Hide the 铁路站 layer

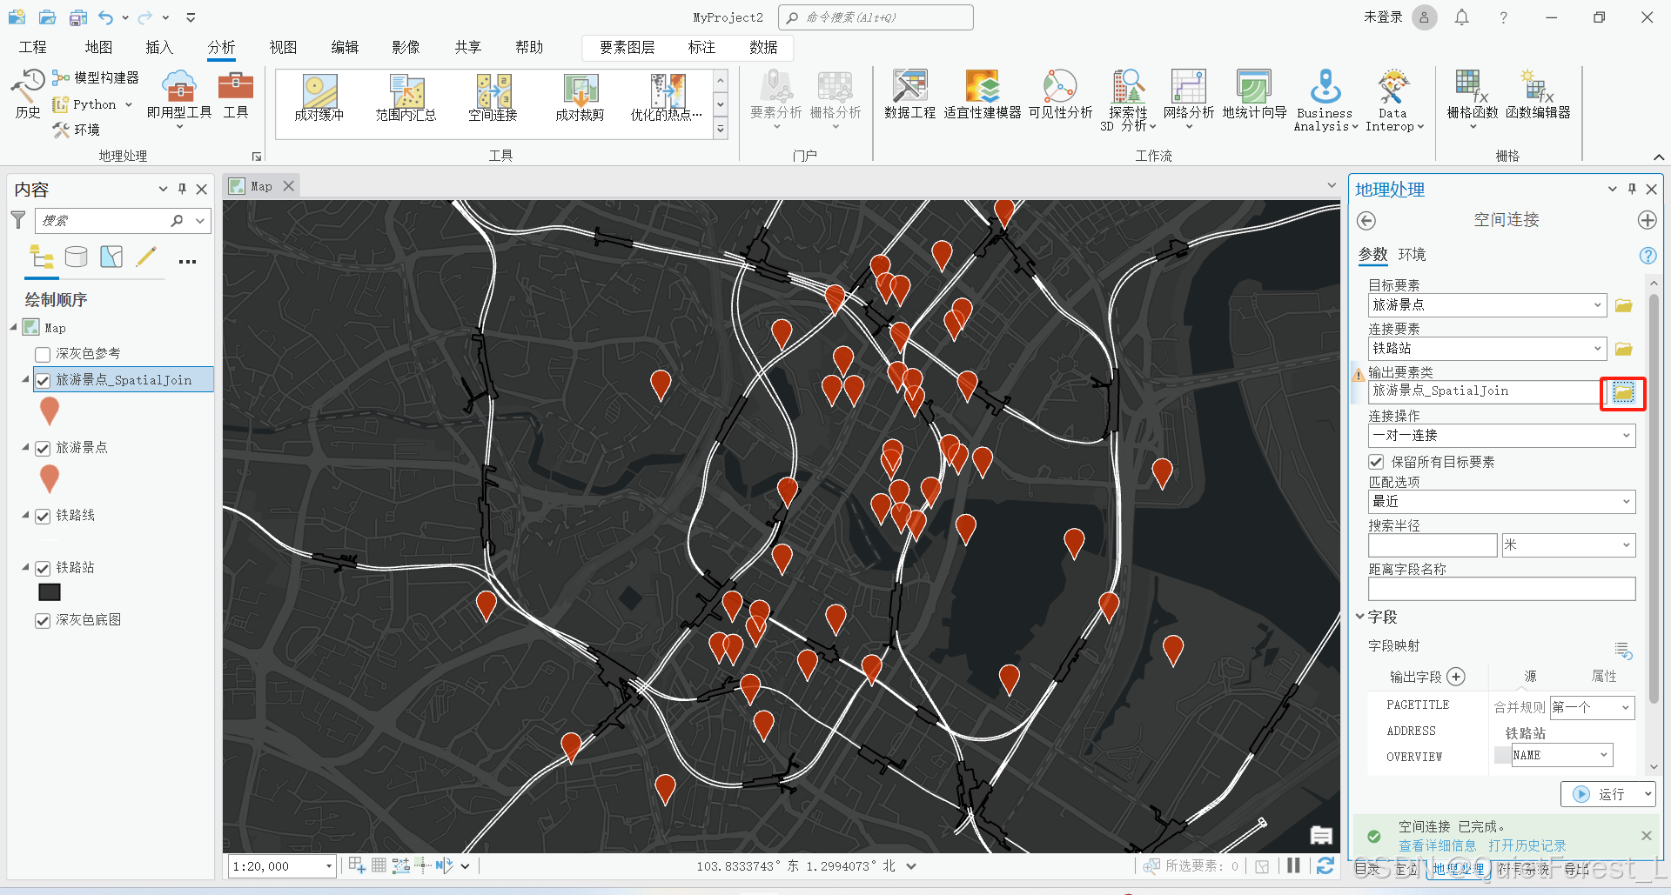pos(43,568)
